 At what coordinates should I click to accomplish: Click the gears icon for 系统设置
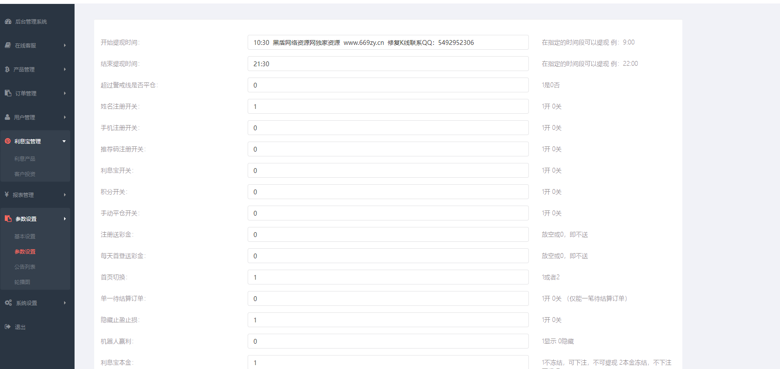(x=8, y=303)
